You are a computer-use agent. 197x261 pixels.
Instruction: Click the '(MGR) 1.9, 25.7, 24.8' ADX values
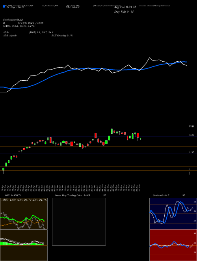[41, 32]
